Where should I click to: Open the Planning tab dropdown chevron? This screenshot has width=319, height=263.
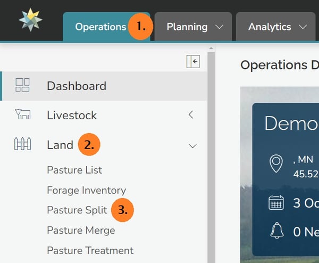click(x=219, y=27)
